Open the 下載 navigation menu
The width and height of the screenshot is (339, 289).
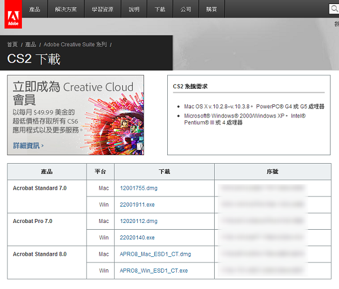(x=160, y=9)
